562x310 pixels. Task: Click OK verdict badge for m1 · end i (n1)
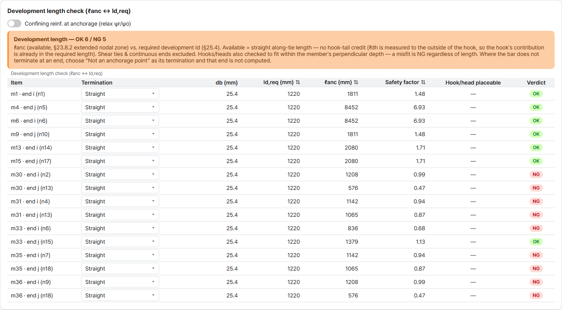click(536, 94)
